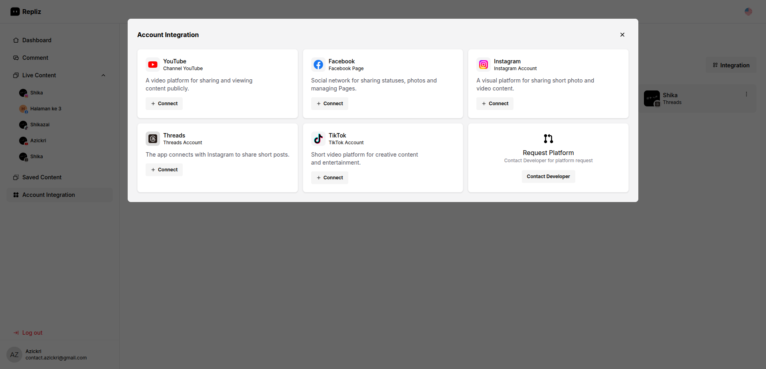Click the TikTok Account subtitle
The width and height of the screenshot is (766, 369).
click(346, 143)
